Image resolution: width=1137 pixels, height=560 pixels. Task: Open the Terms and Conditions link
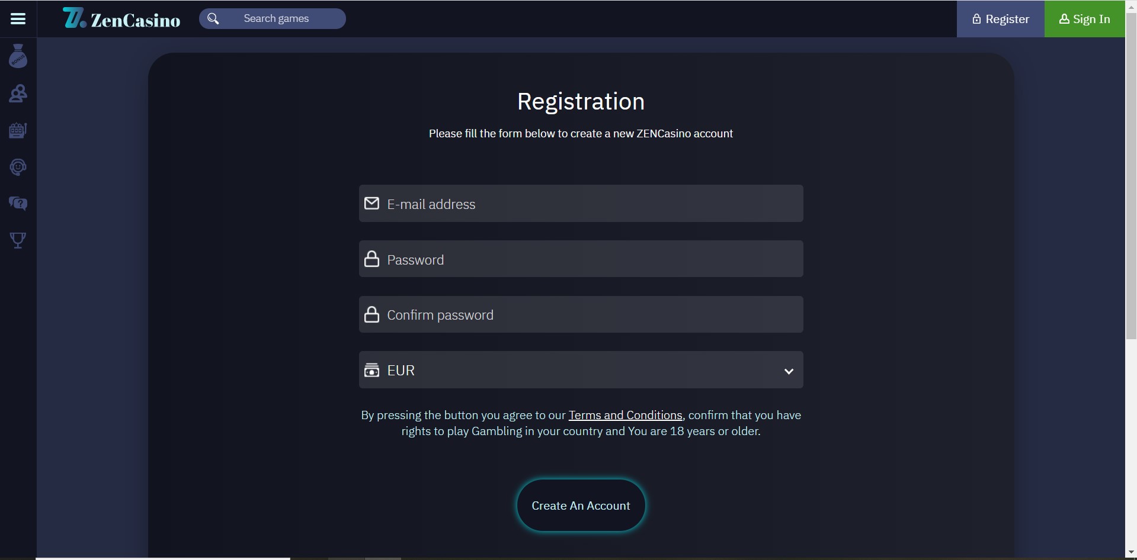coord(625,415)
